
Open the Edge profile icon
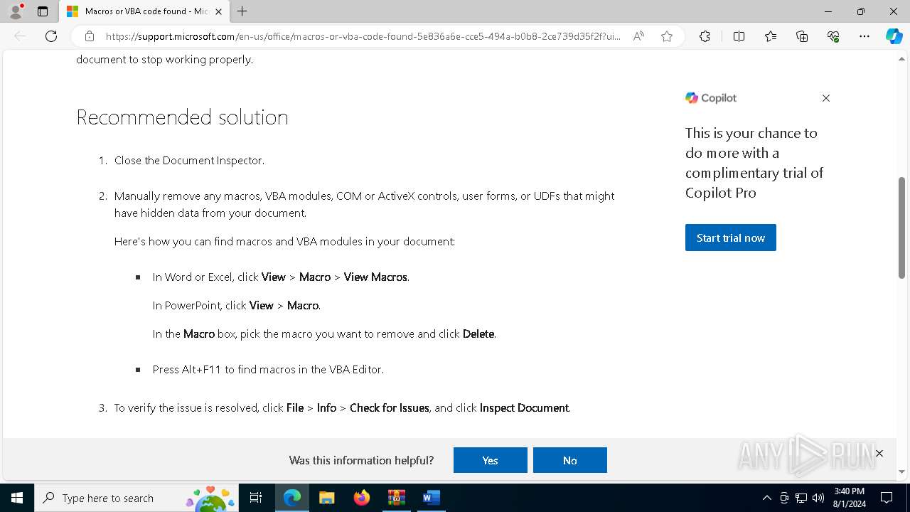[16, 11]
